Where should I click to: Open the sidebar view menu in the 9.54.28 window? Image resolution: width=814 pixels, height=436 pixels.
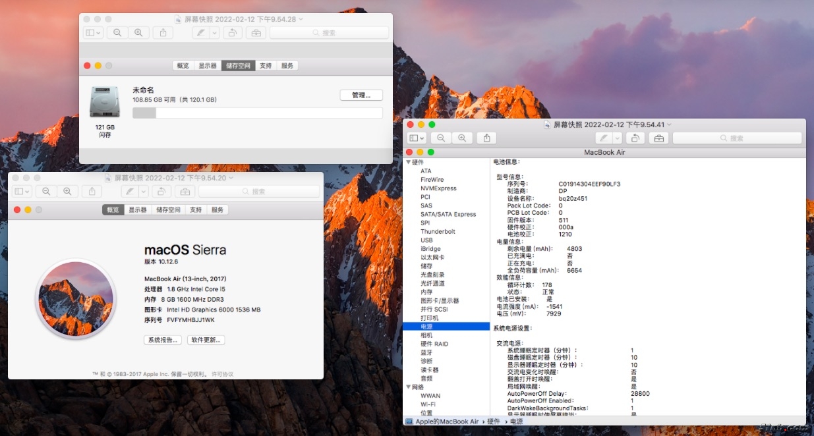coord(93,32)
